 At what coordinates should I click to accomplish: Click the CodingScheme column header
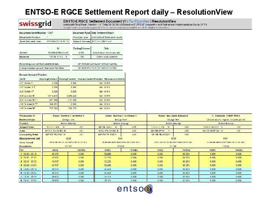81,48
